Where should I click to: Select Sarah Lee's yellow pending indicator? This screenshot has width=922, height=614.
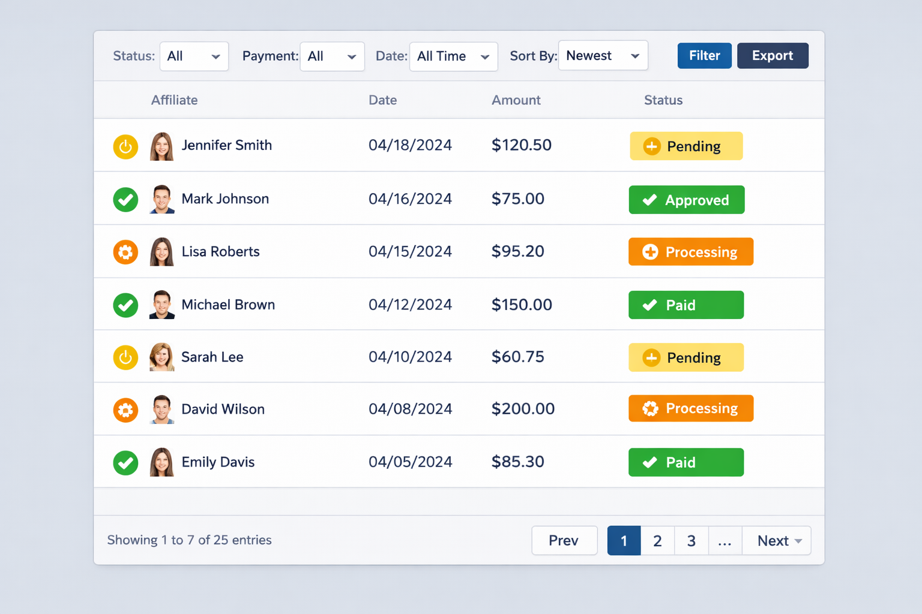pyautogui.click(x=125, y=357)
